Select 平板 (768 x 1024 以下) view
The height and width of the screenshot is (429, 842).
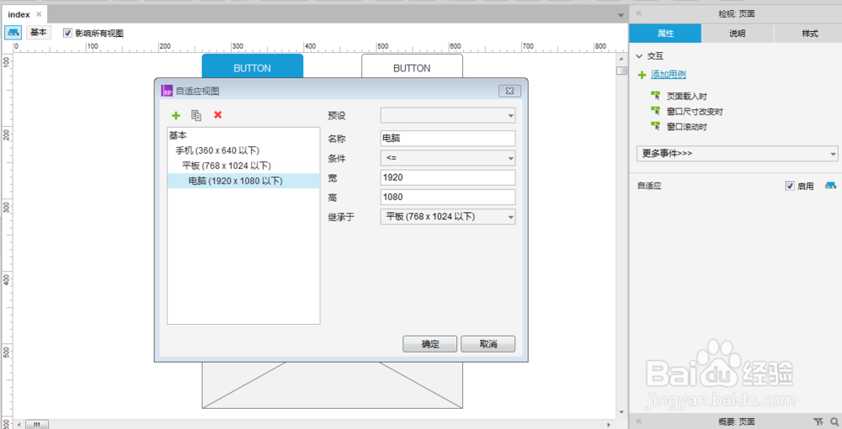point(243,166)
